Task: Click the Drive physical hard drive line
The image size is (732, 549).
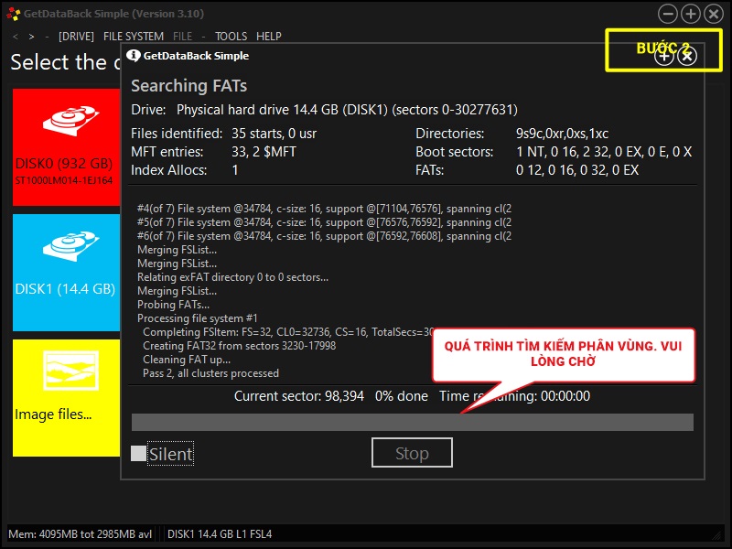Action: click(x=325, y=110)
